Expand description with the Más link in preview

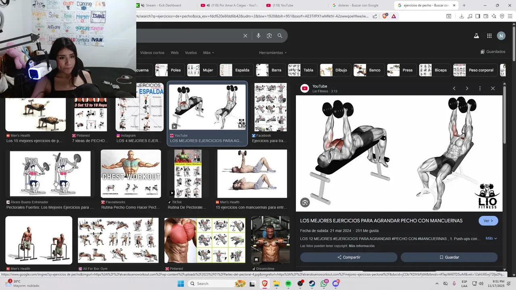pos(491,238)
